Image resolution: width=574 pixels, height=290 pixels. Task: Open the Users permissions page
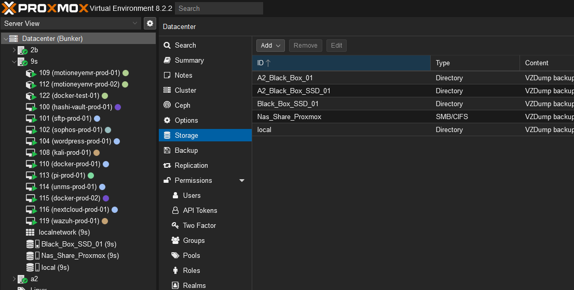[x=206, y=195]
